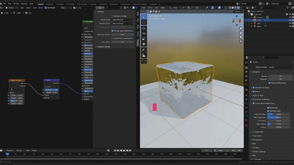294x165 pixels.
Task: Select the Measure tool
Action: (144, 55)
